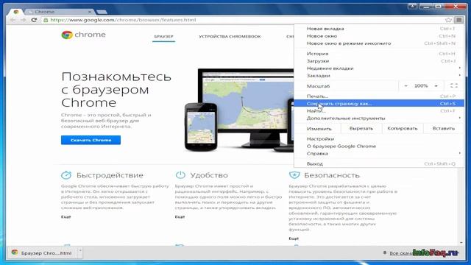Viewport: 471px width, 265px height.
Task: Click the Быстродействие stopwatch icon
Action: tap(66, 175)
